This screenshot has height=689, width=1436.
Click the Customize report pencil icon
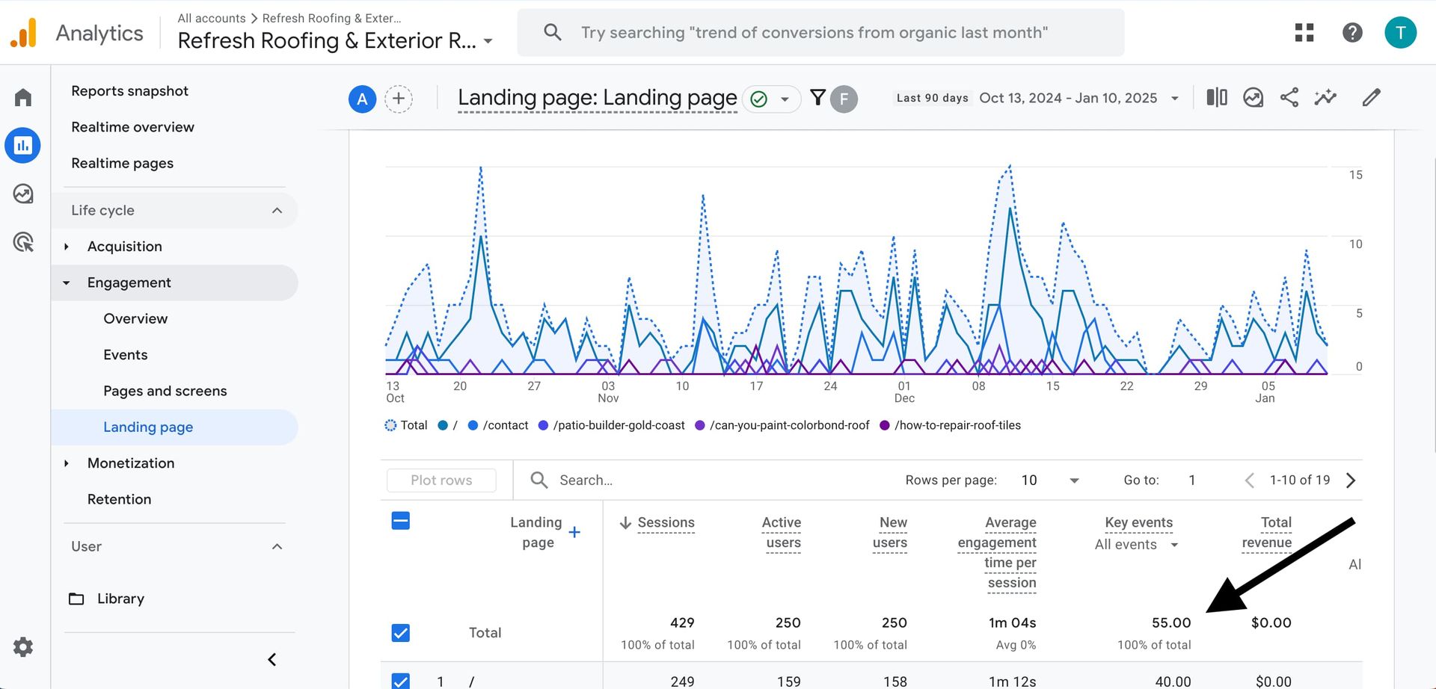click(1371, 98)
